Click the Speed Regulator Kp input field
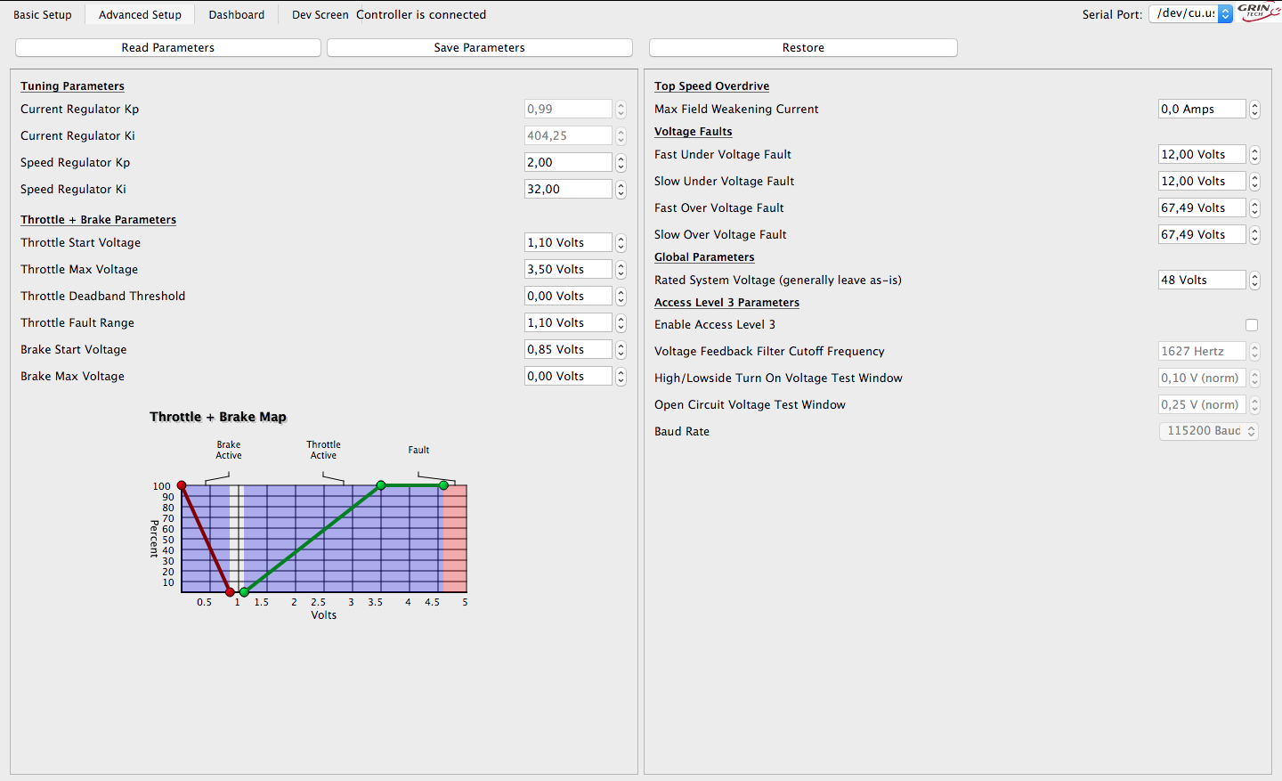Image resolution: width=1282 pixels, height=781 pixels. tap(568, 163)
